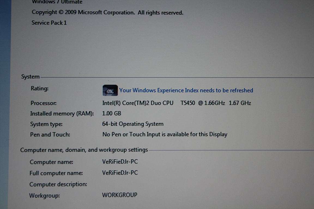Click the Computer name, domain, and workgroup settings heading
This screenshot has width=314, height=209.
coord(84,150)
